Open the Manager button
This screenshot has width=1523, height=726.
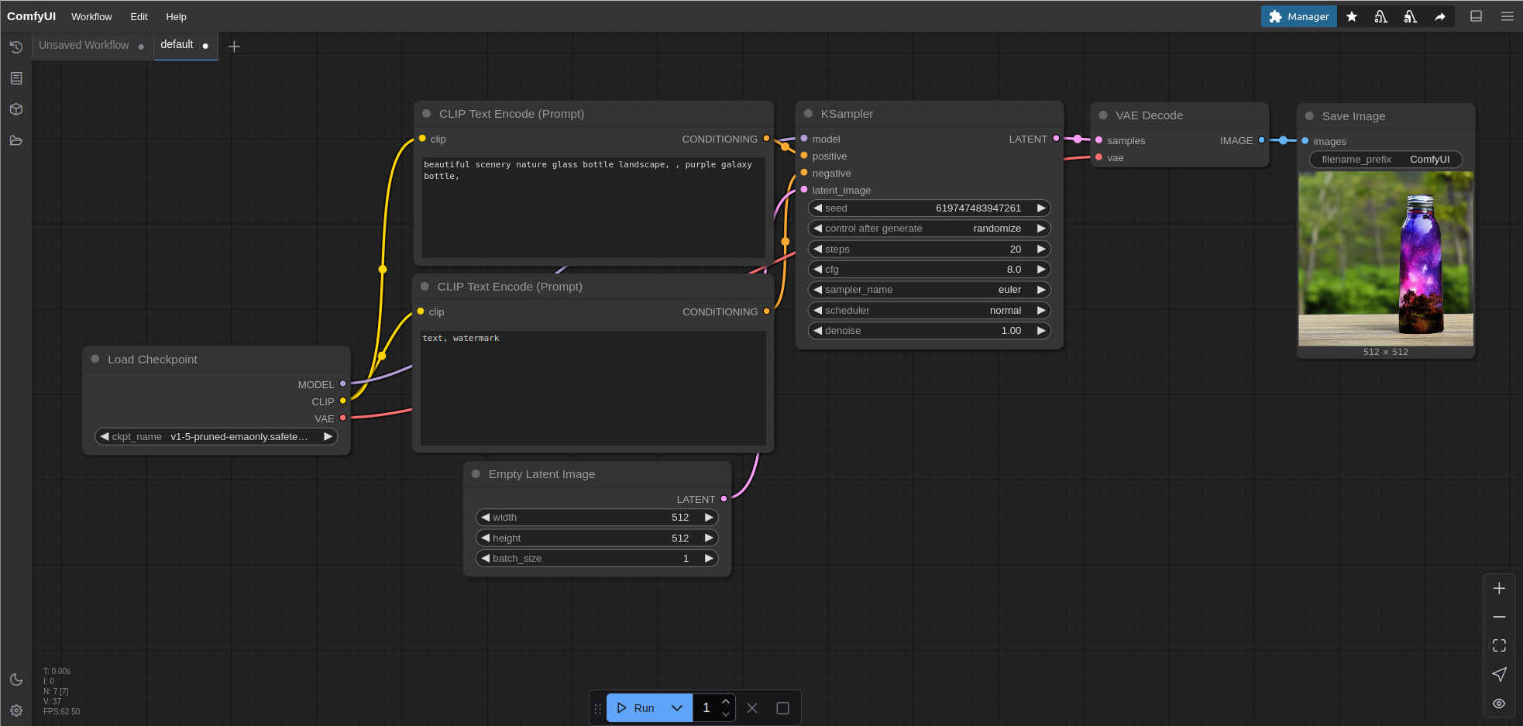(x=1298, y=16)
